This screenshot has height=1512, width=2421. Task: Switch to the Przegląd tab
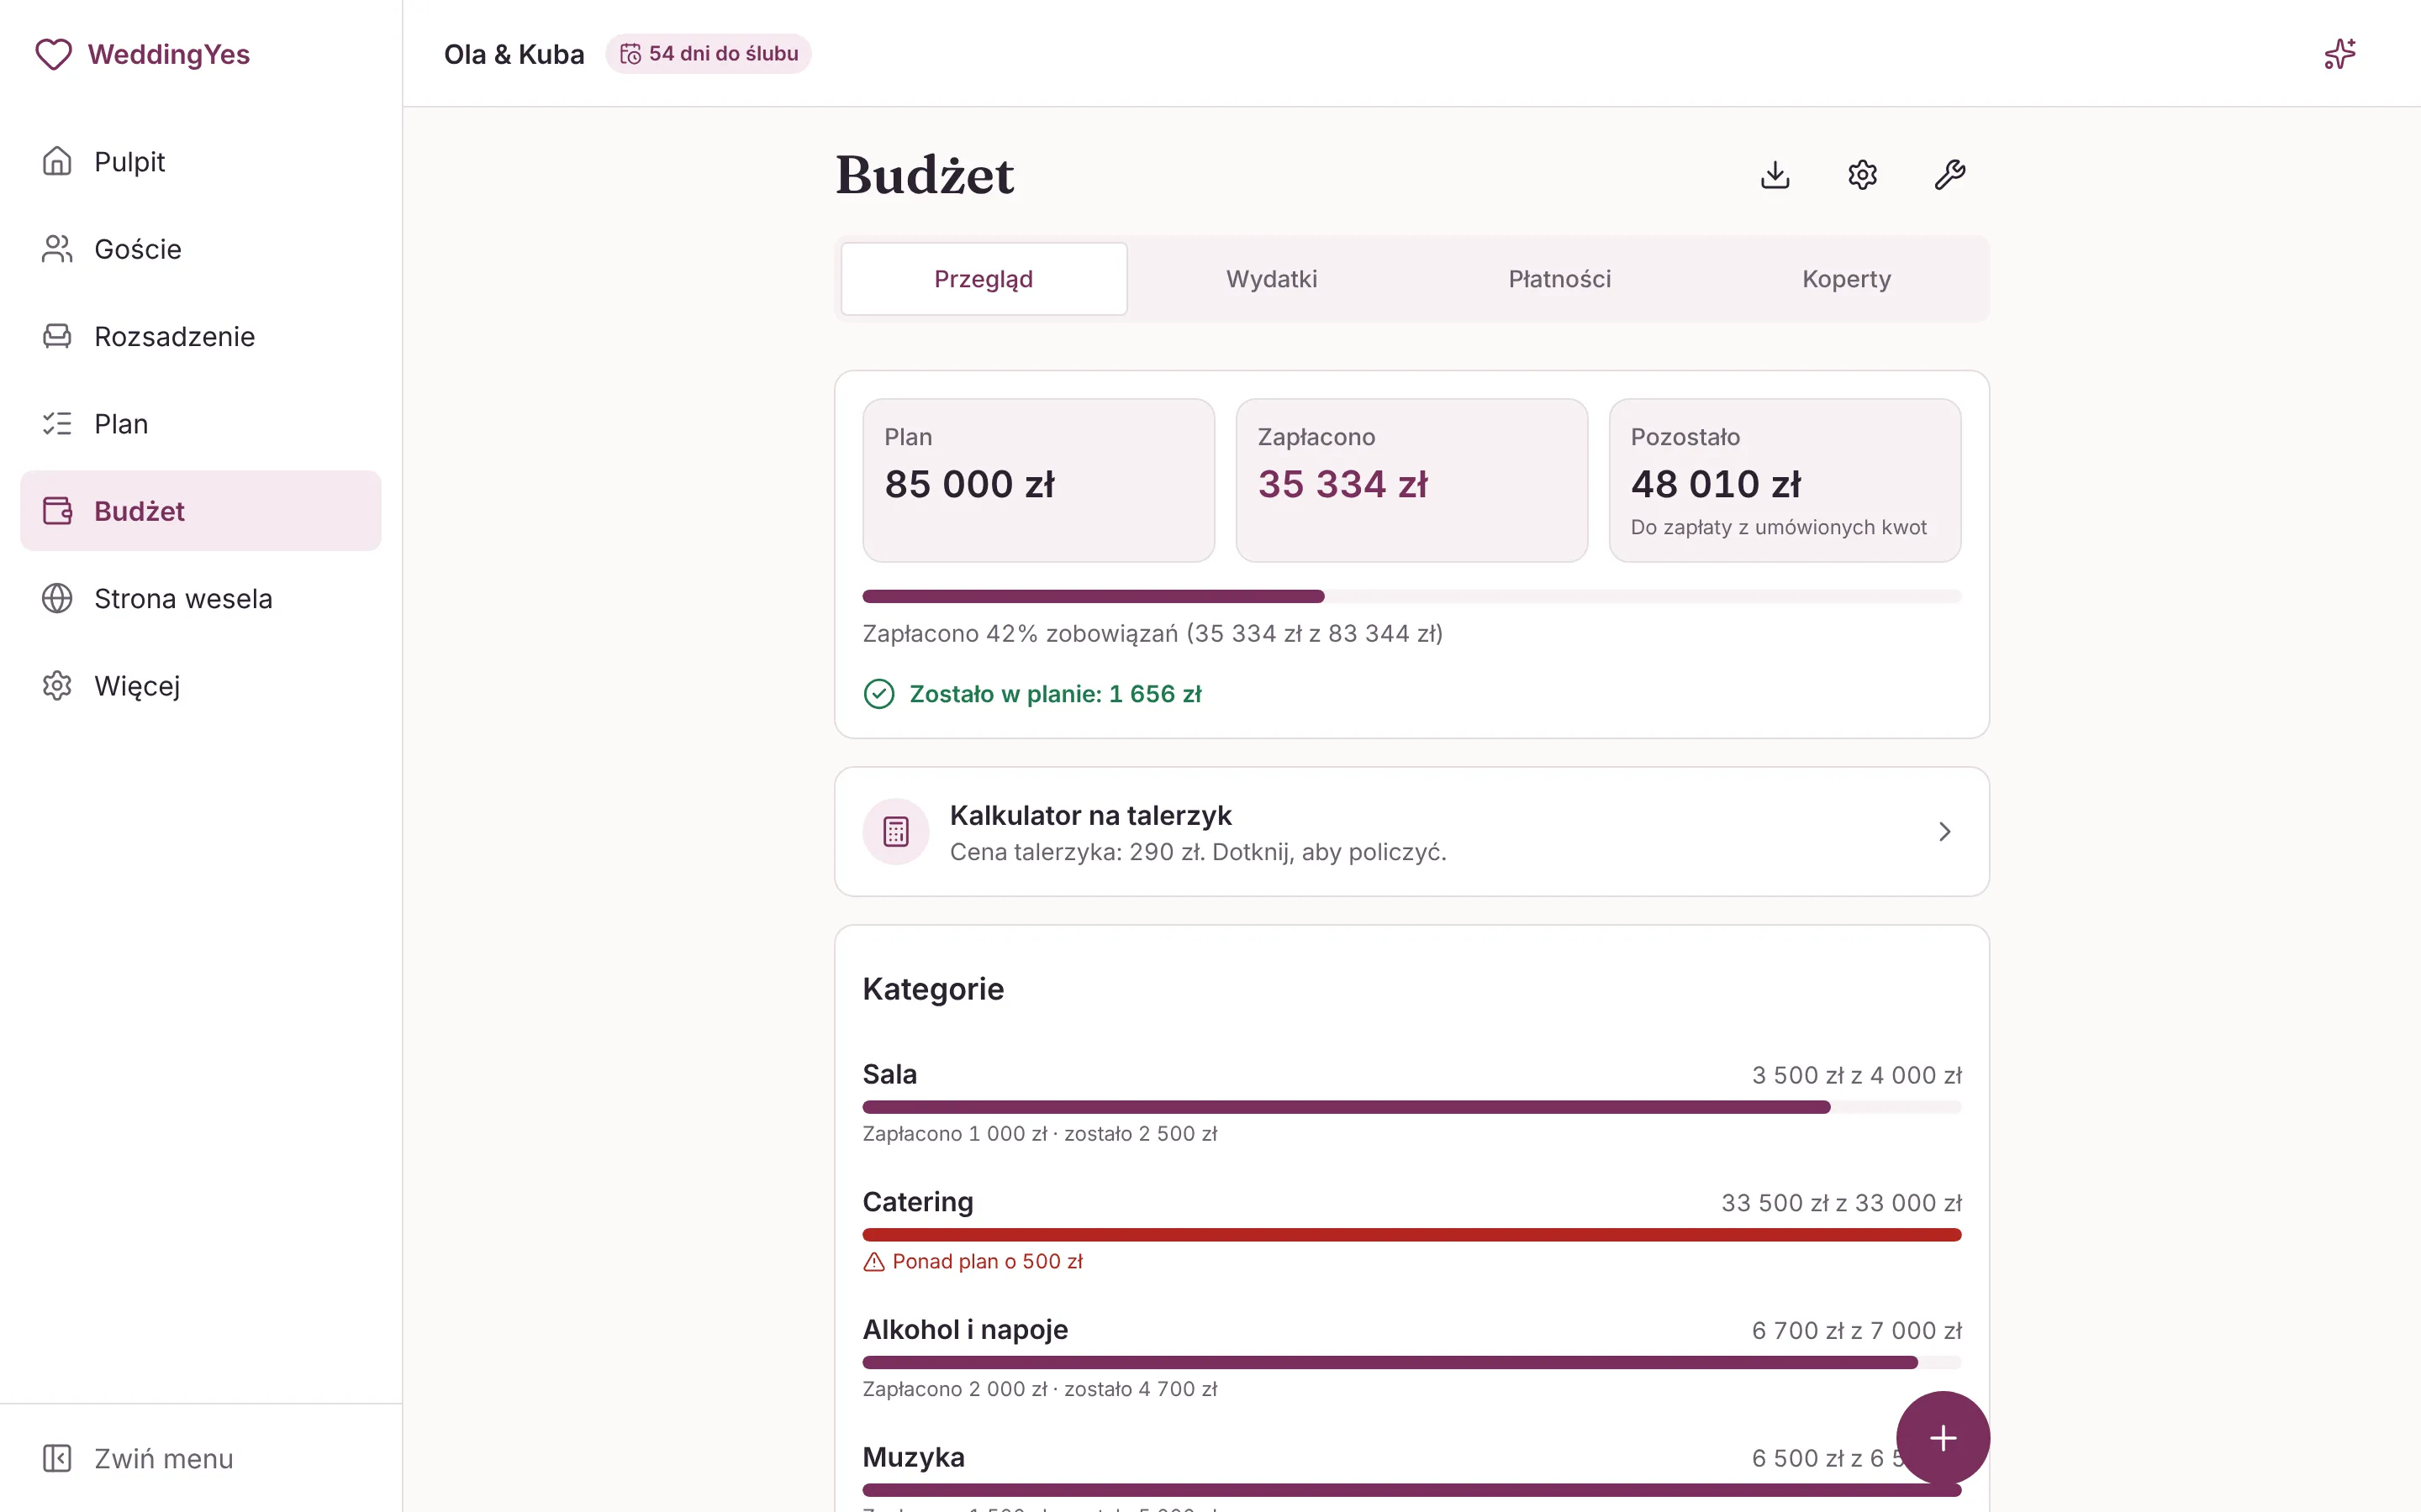984,279
